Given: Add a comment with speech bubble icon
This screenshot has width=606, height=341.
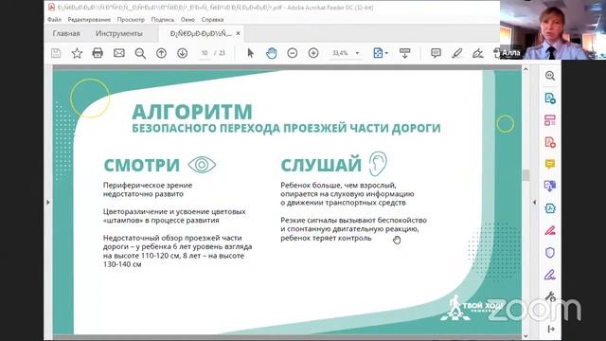Looking at the screenshot, I should coord(436,53).
